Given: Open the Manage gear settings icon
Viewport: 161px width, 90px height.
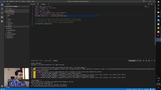Looking at the screenshot, I should click(x=2, y=86).
